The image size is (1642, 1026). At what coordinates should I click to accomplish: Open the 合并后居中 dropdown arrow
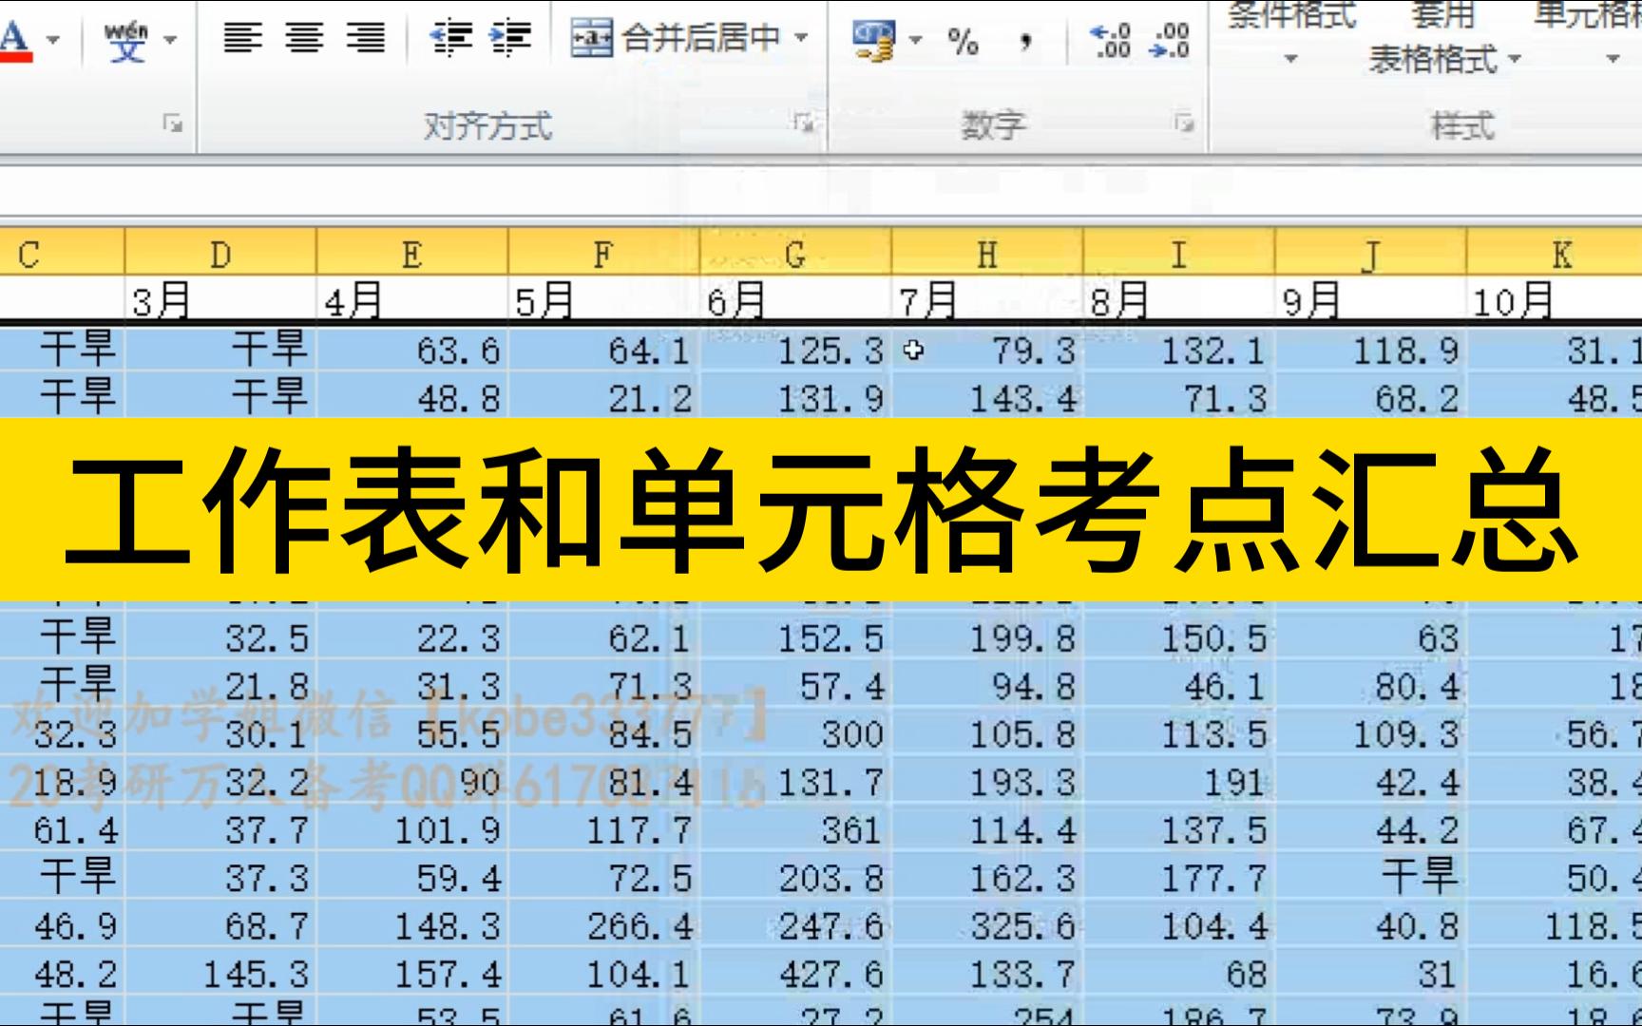(801, 38)
